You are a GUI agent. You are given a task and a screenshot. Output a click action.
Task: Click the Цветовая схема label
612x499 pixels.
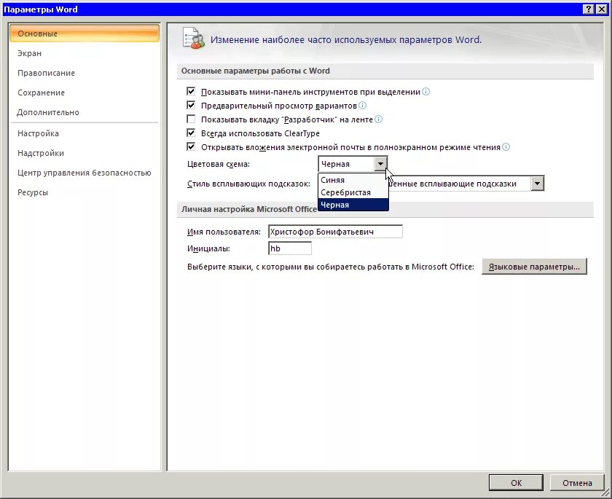pos(218,164)
